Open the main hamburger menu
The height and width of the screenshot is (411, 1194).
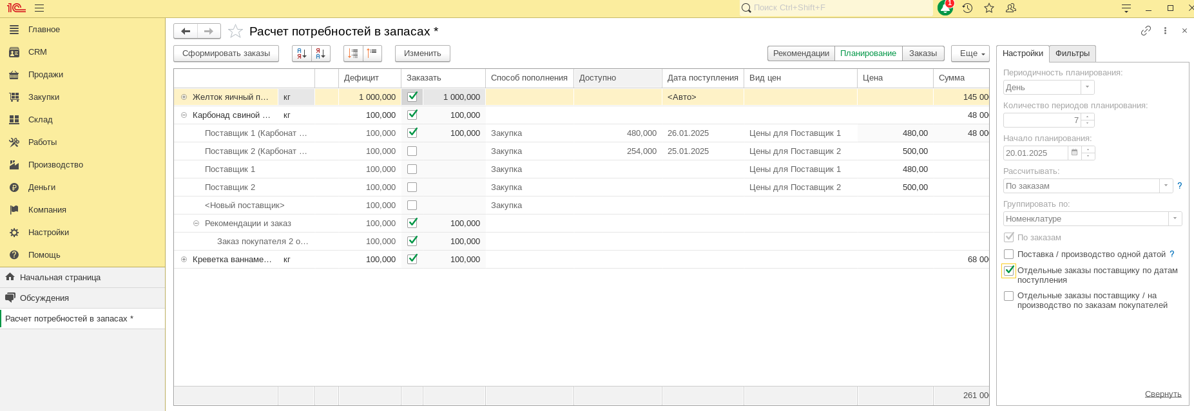coord(39,8)
